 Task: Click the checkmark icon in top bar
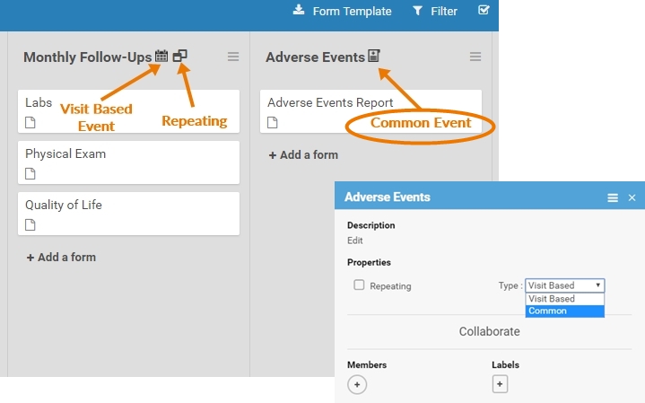tap(484, 10)
